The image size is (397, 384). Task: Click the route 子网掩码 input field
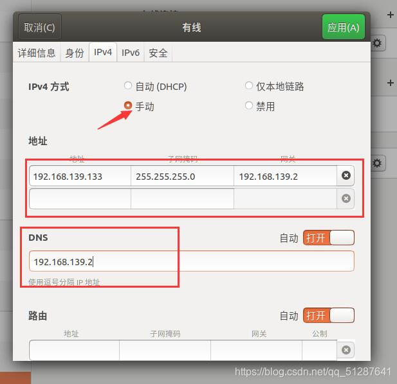coord(165,350)
